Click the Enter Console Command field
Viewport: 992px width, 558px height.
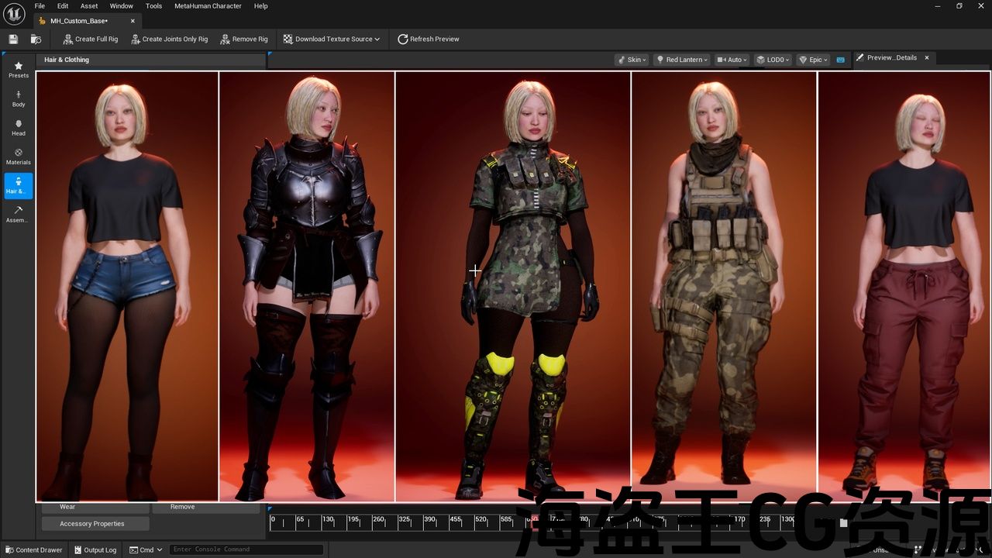(x=246, y=549)
